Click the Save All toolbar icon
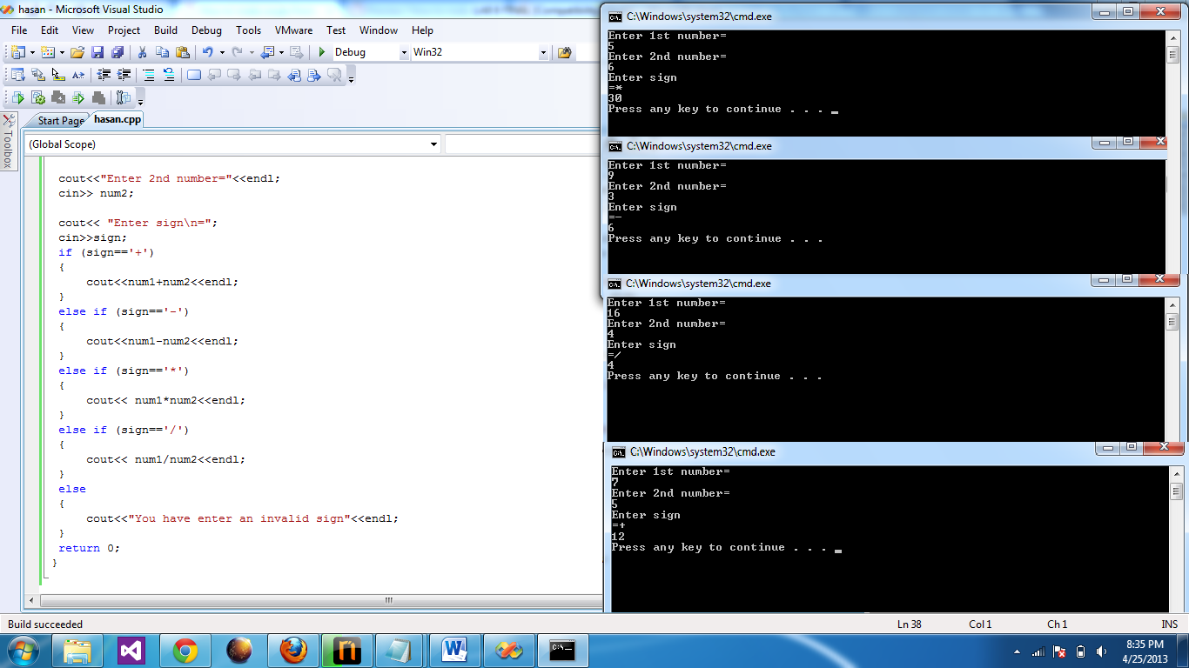This screenshot has width=1189, height=668. [118, 52]
